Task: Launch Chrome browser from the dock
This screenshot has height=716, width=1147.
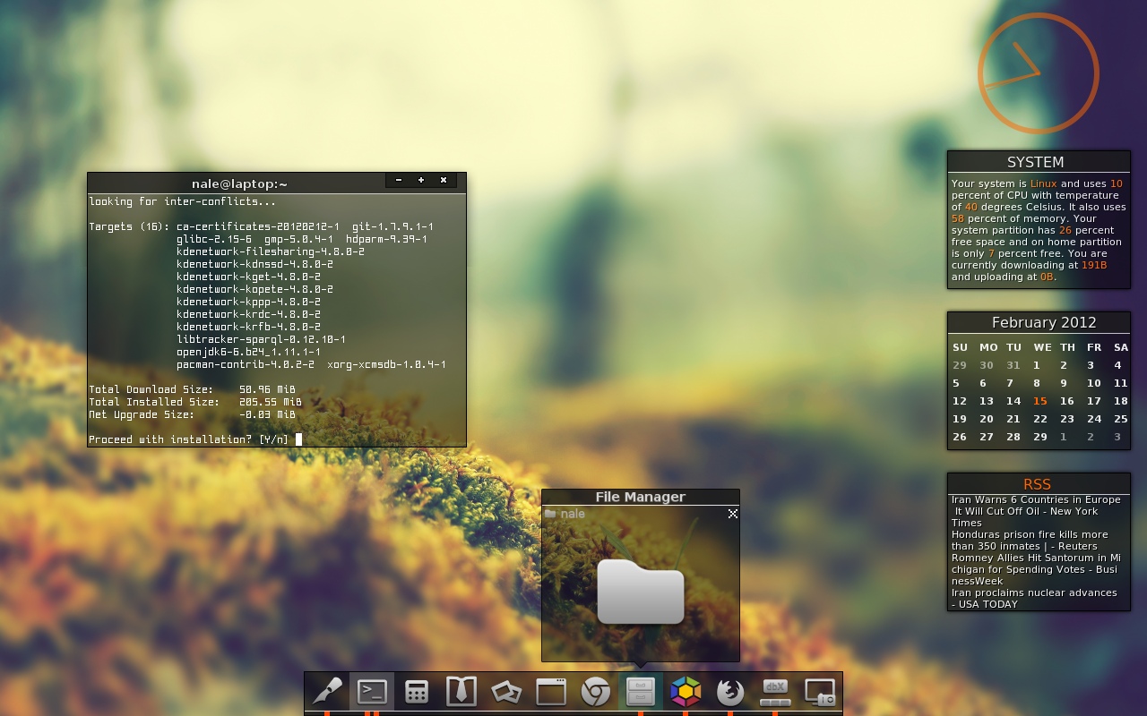Action: (596, 691)
